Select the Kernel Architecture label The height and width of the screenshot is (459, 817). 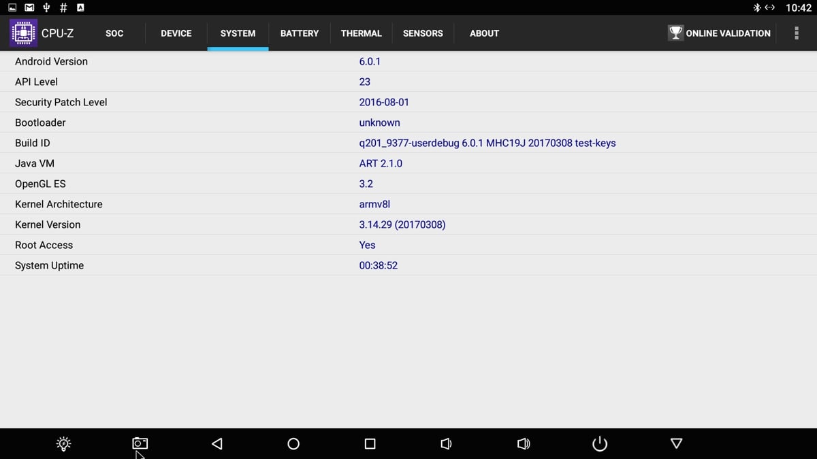pos(59,204)
